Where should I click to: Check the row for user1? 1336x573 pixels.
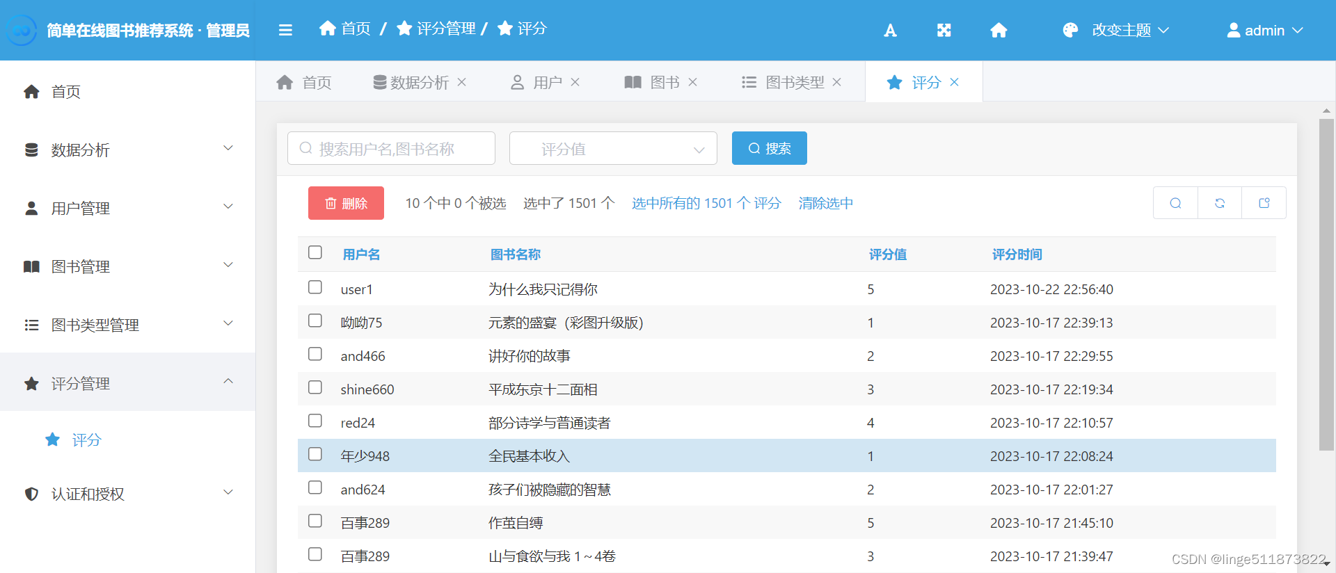(315, 287)
